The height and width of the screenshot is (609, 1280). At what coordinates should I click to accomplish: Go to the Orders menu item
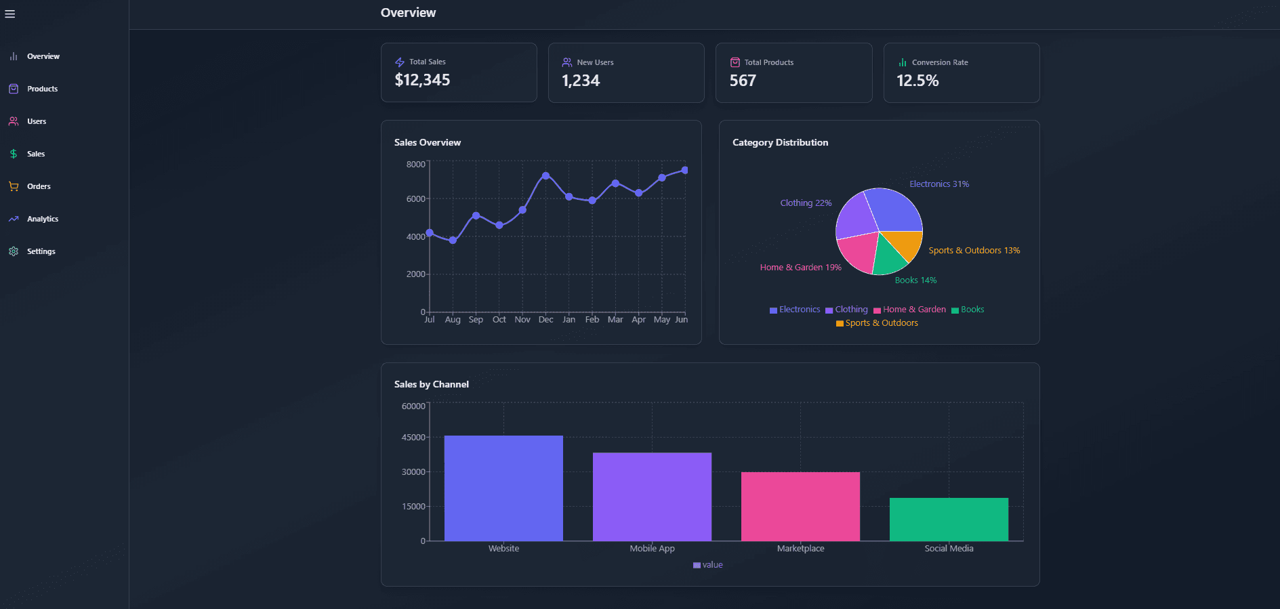point(39,186)
